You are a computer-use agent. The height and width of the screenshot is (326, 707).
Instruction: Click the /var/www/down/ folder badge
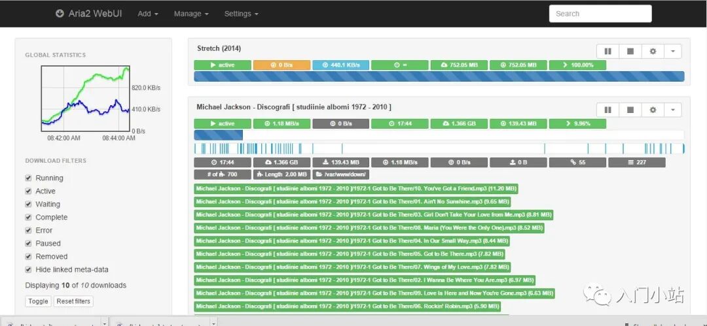point(341,174)
